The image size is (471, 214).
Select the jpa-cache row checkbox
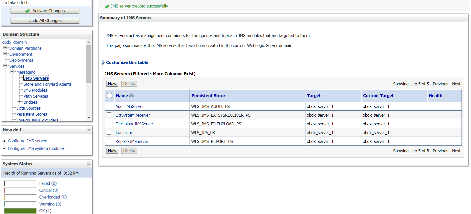tap(109, 132)
